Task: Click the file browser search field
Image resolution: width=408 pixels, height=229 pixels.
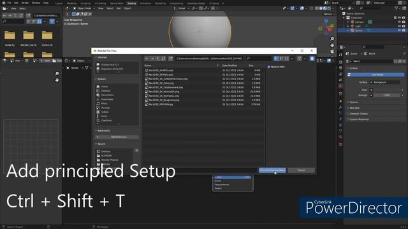Action: click(258, 59)
